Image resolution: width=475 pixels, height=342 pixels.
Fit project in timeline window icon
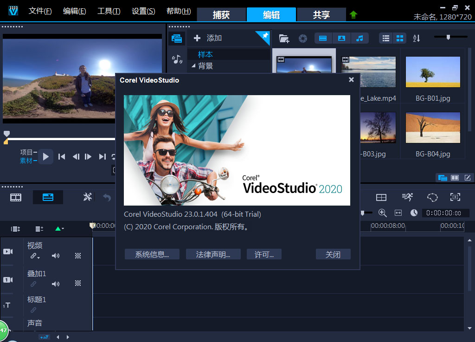coord(398,213)
